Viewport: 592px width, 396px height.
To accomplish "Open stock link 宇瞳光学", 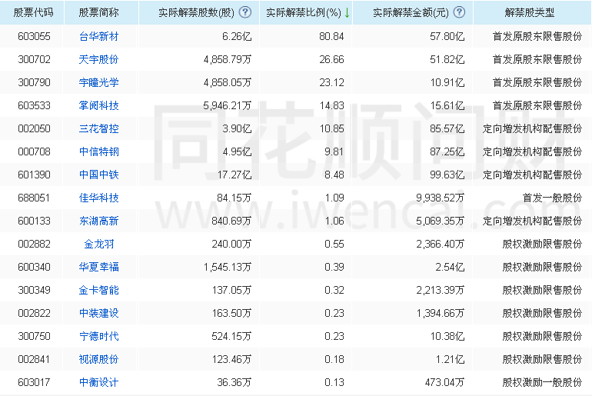I will coord(99,82).
